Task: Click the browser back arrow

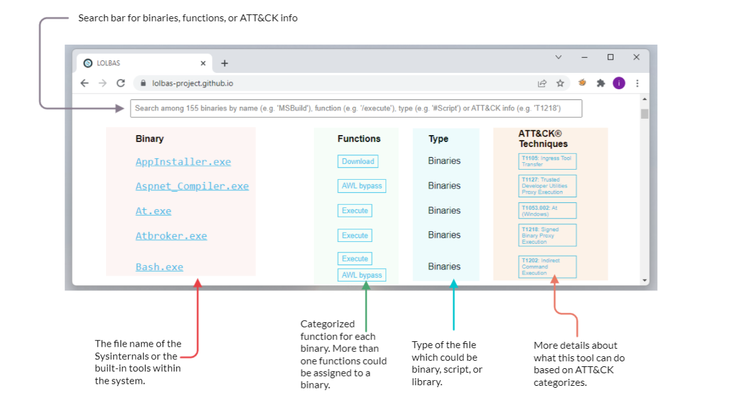Action: (85, 83)
